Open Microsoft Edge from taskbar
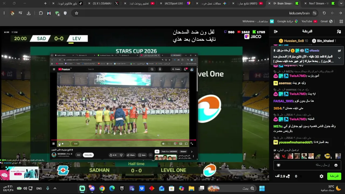 coord(112,188)
